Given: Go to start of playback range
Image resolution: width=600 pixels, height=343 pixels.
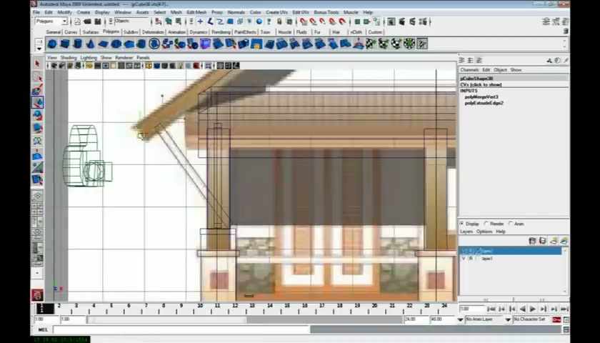Looking at the screenshot, I should point(491,309).
